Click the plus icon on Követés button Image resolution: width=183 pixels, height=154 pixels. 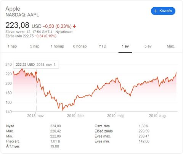[x=156, y=11]
